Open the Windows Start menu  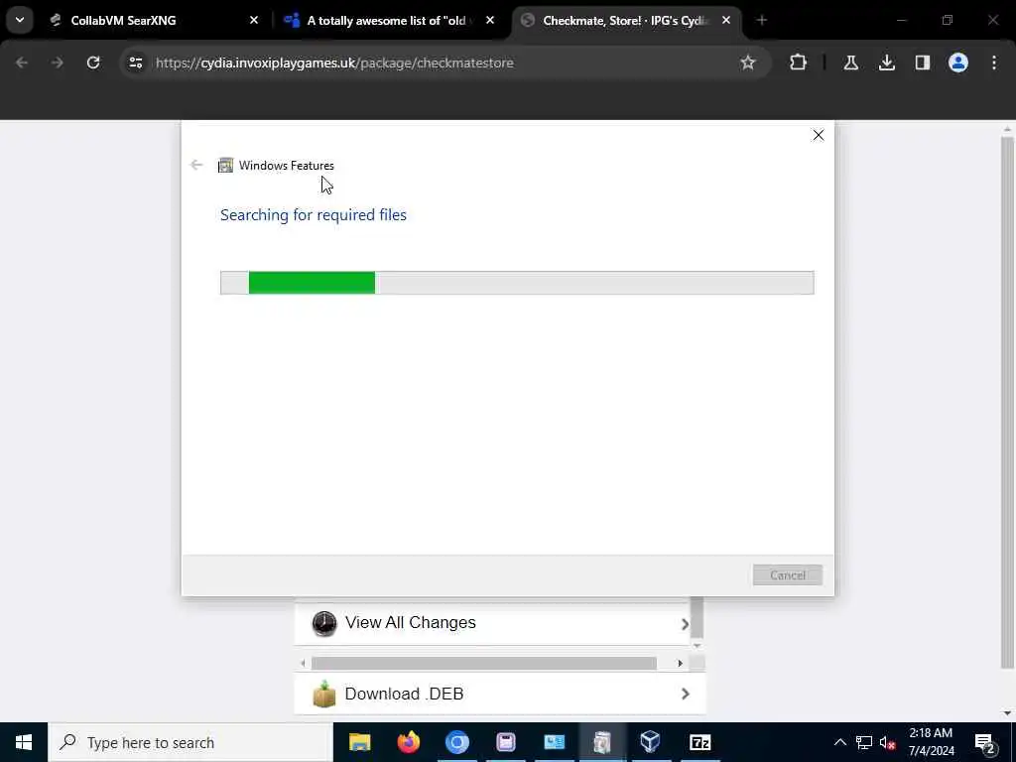click(x=24, y=742)
